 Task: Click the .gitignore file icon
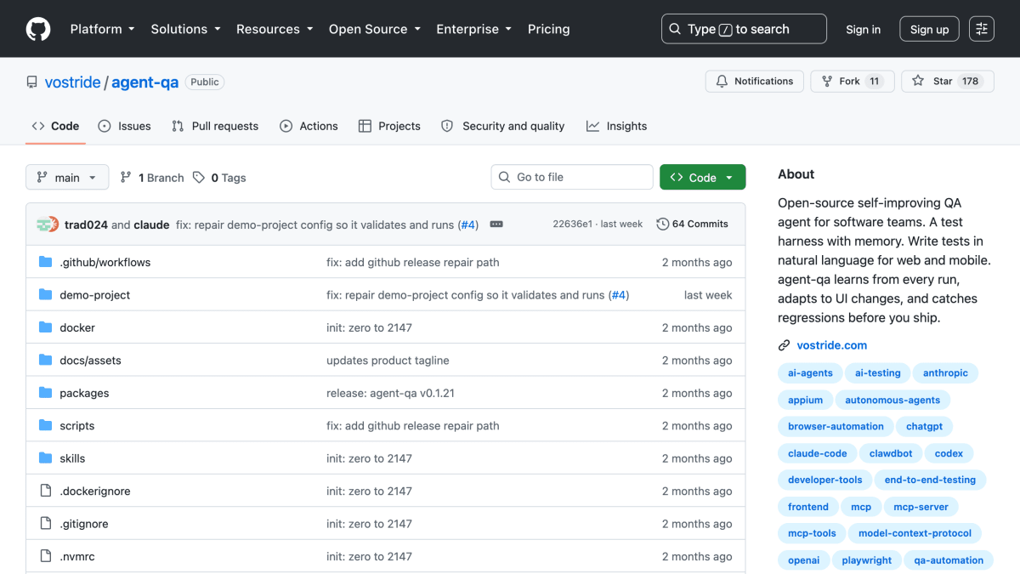pyautogui.click(x=46, y=524)
